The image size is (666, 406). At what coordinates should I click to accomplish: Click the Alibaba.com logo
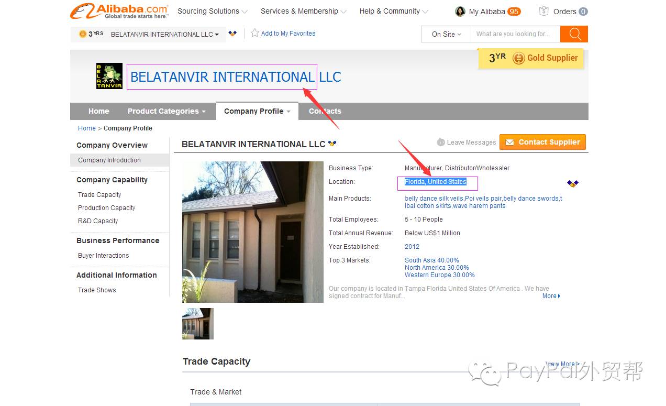point(119,11)
